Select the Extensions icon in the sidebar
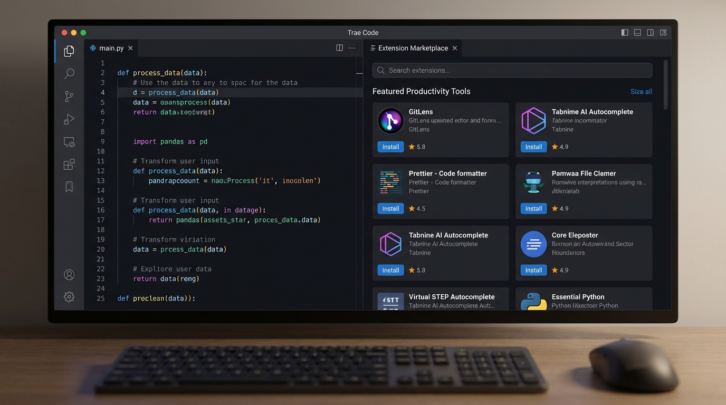Viewport: 726px width, 405px height. click(69, 164)
